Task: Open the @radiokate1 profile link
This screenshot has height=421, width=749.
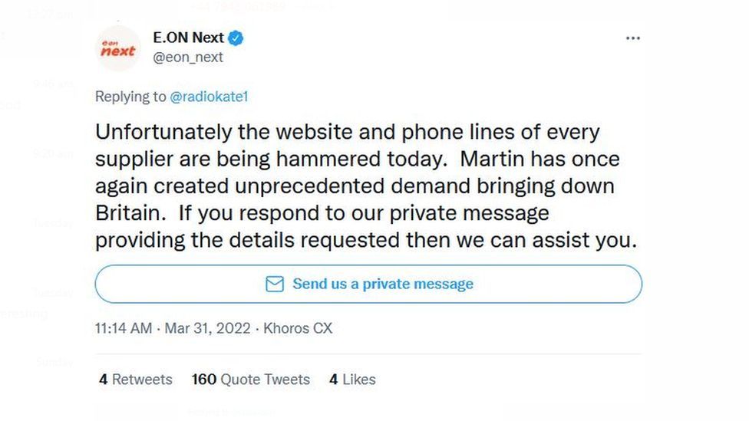Action: [x=210, y=97]
